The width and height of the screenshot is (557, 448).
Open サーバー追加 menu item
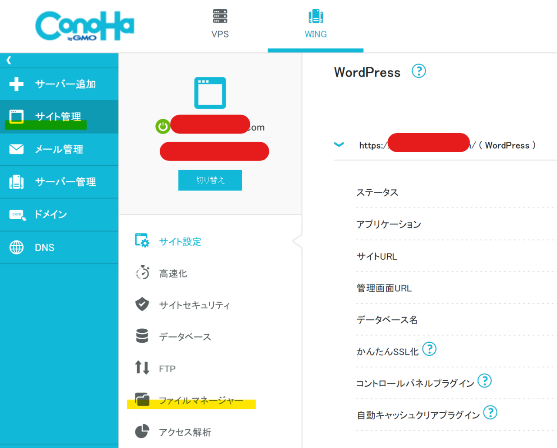59,84
